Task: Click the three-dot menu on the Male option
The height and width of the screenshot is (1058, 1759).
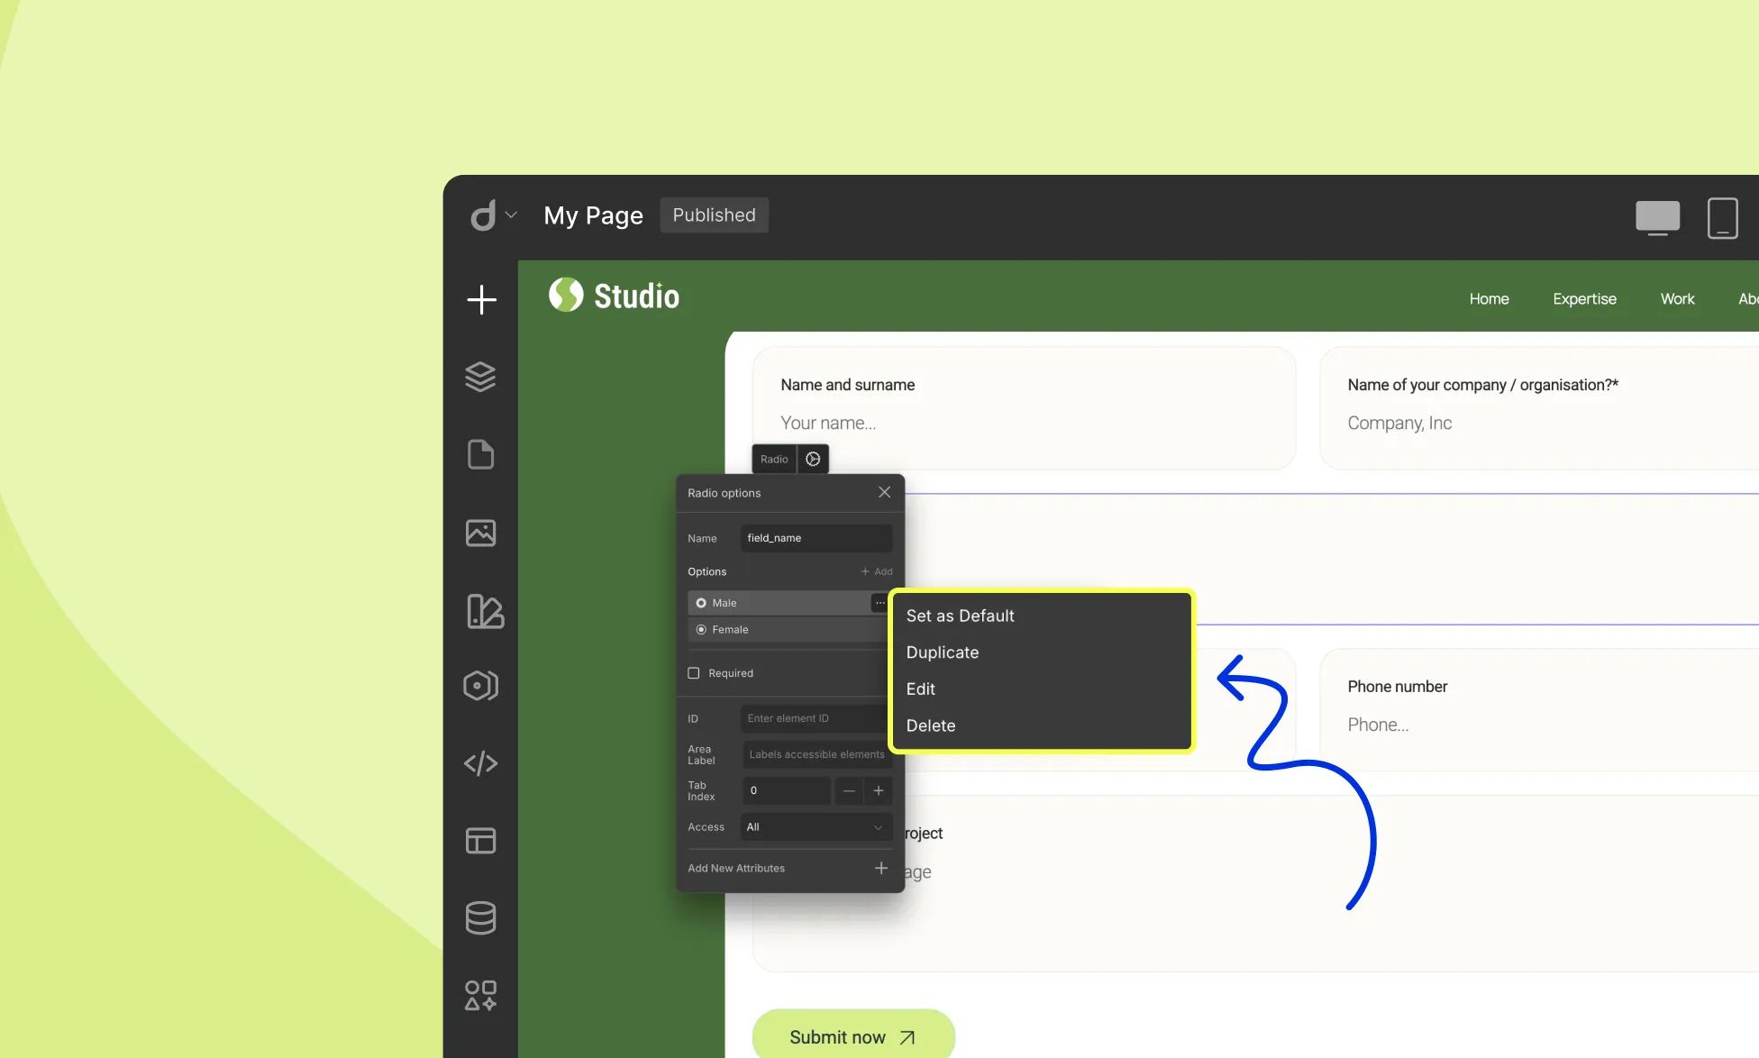Action: click(x=879, y=603)
